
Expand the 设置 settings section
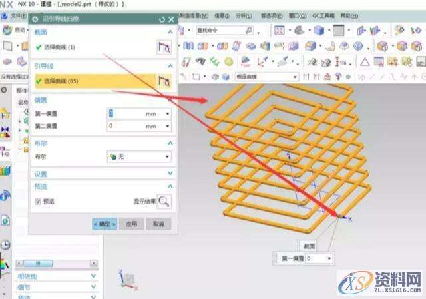(170, 173)
